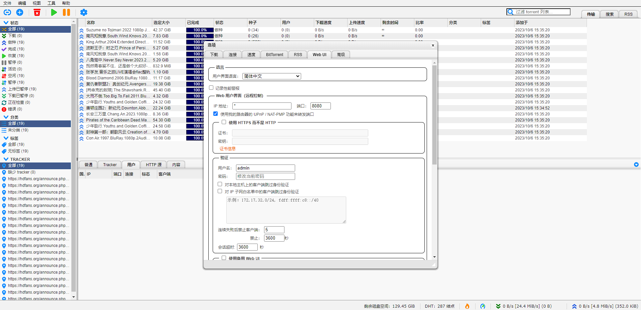Viewport: 641px width, 310px height.
Task: Open the 文件 menu
Action: click(7, 3)
